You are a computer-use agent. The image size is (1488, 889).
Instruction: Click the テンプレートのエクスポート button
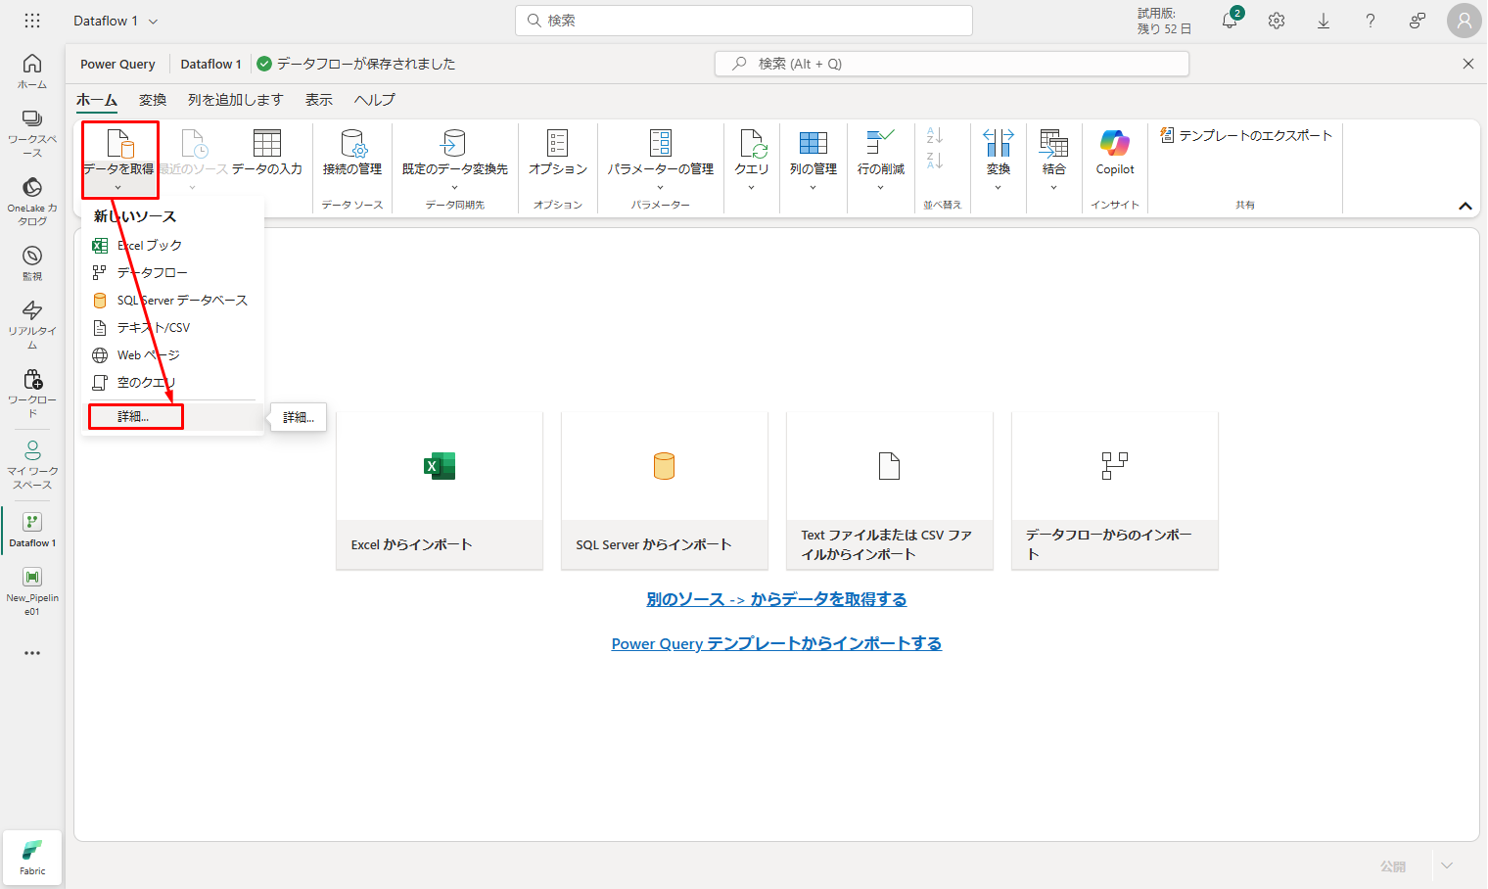(x=1245, y=136)
